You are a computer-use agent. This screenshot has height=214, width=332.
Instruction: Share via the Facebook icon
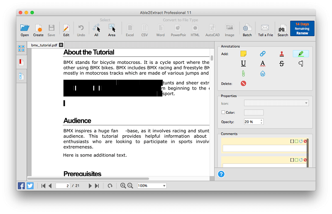click(x=21, y=186)
